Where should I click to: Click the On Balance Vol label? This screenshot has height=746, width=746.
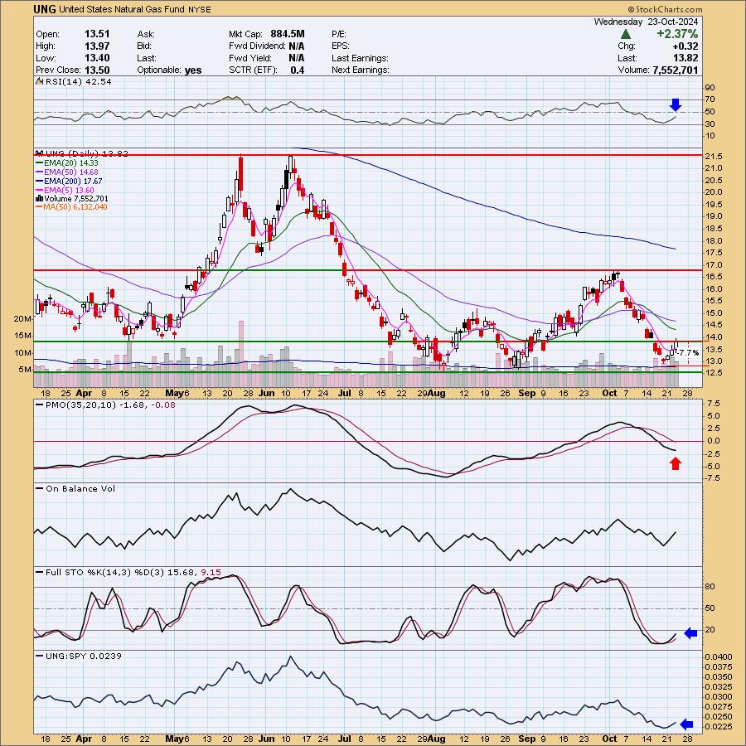[80, 488]
